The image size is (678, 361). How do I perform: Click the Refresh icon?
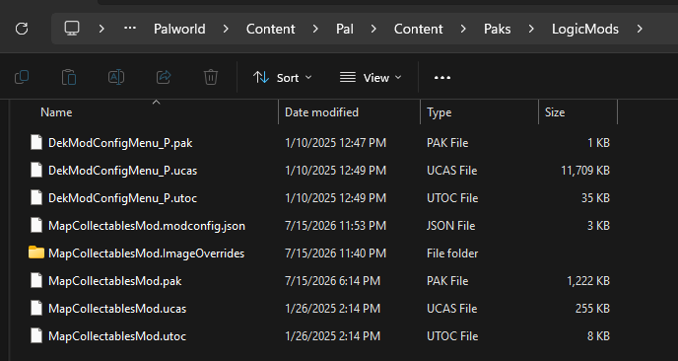point(22,29)
